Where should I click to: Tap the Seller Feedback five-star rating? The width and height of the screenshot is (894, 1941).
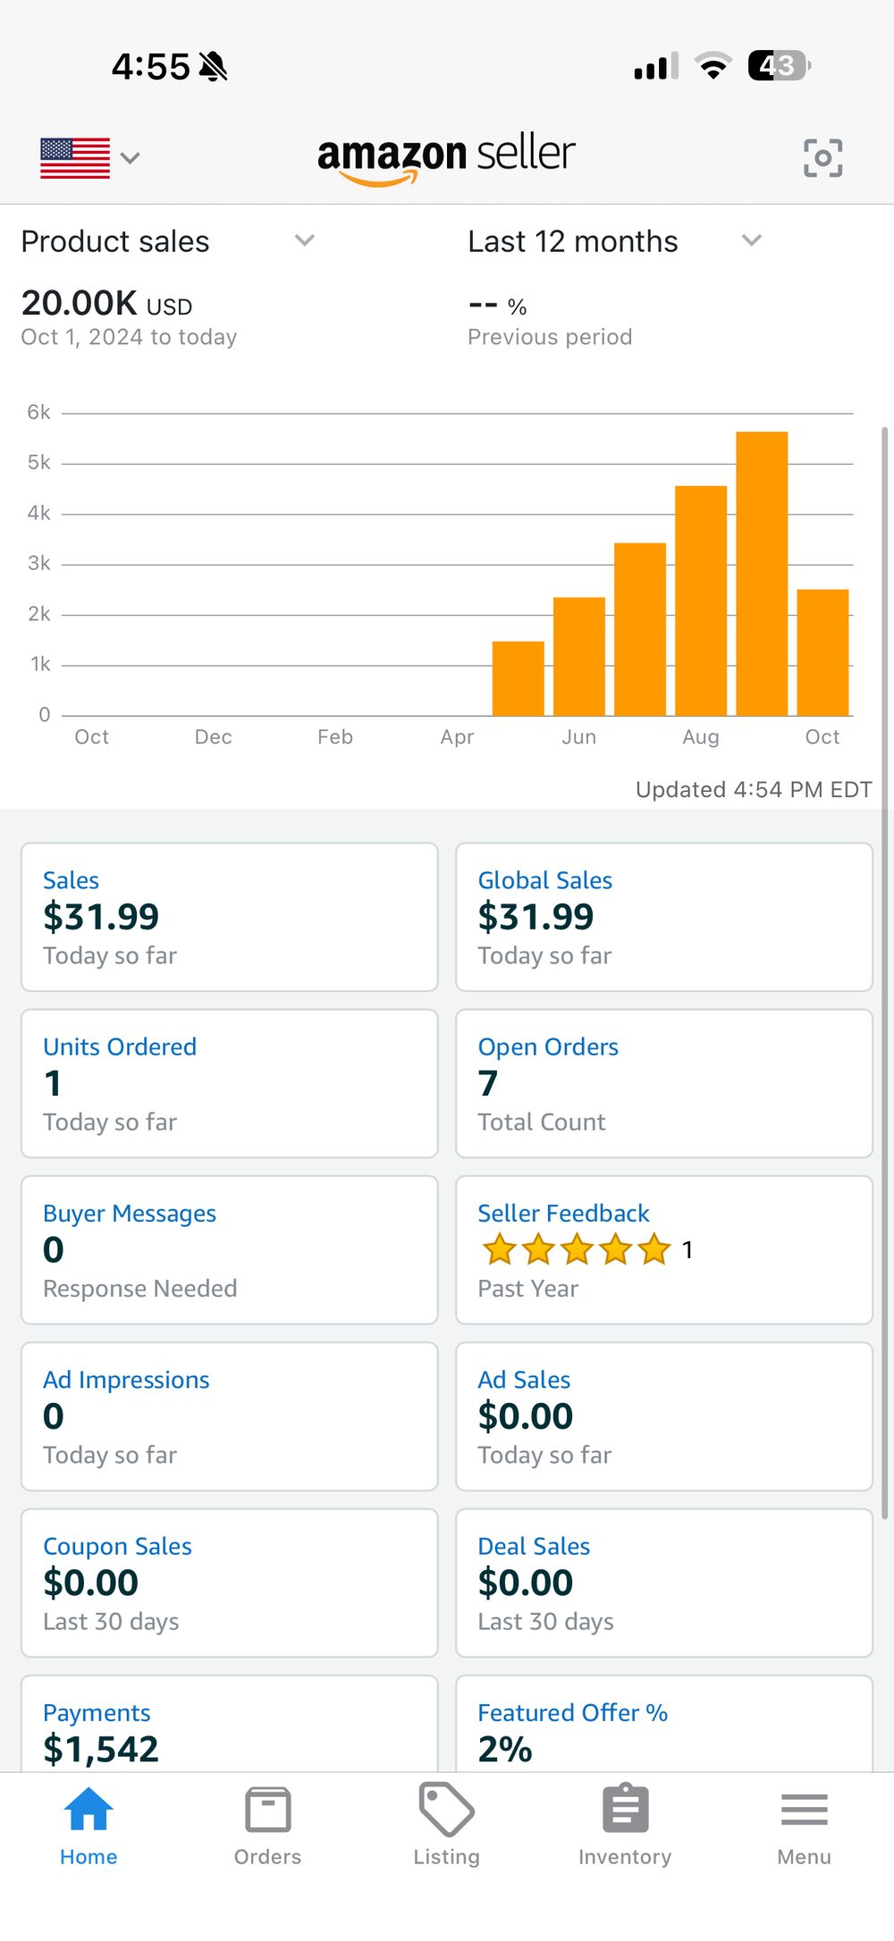coord(577,1249)
